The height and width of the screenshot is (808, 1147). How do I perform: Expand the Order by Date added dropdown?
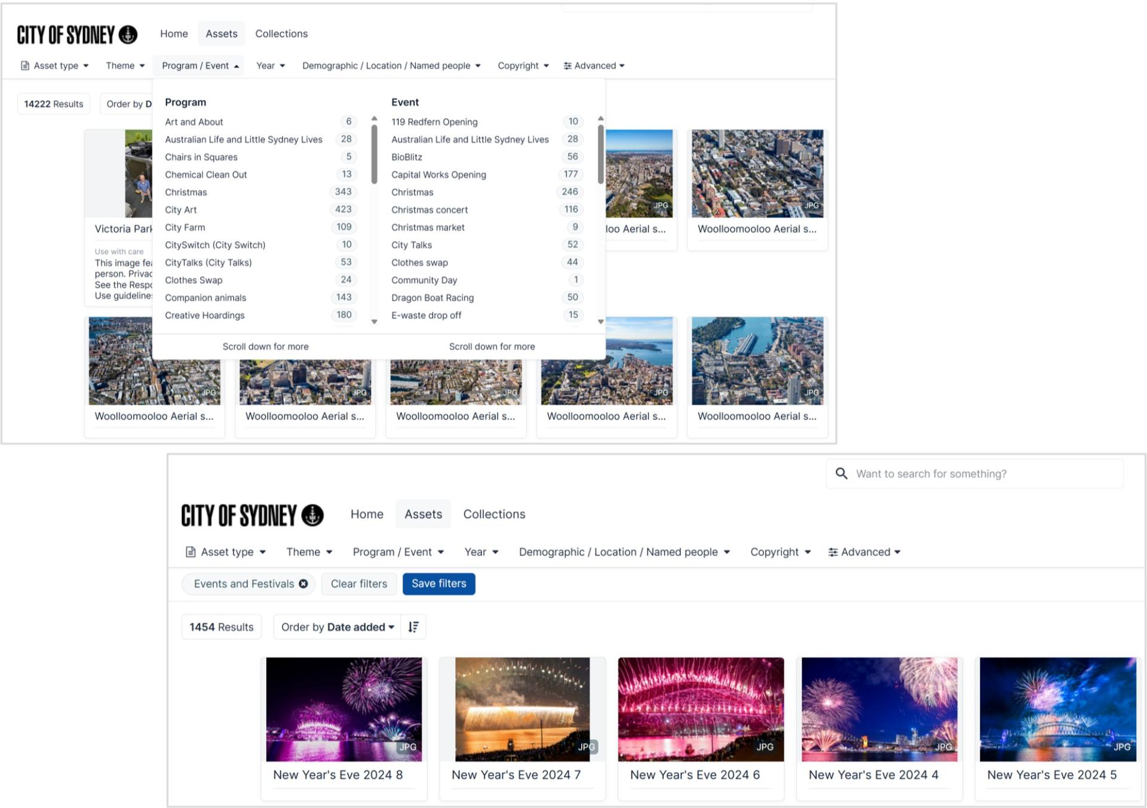[x=338, y=627]
